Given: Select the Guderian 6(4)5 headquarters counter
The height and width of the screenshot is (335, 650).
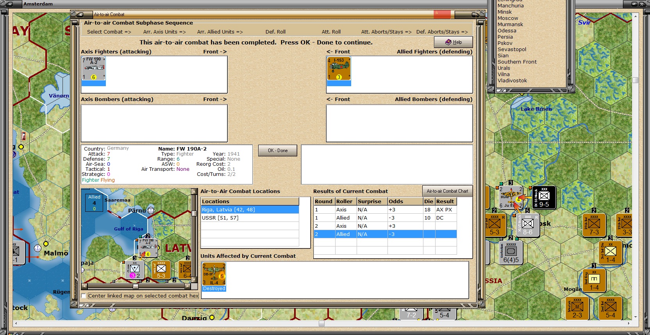Looking at the screenshot, I should pos(511,253).
